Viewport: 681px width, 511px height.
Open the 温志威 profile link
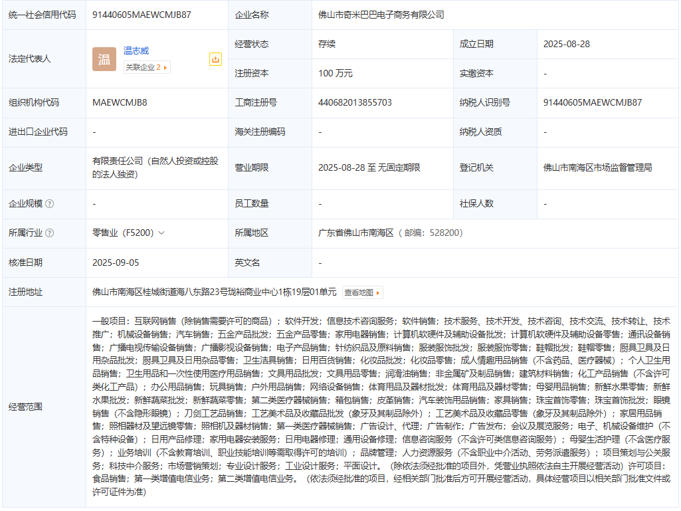tap(136, 51)
